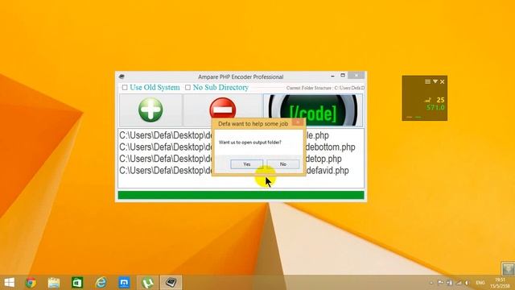Close the Ampare PHP Encoder window
This screenshot has height=290, width=515.
(356, 76)
